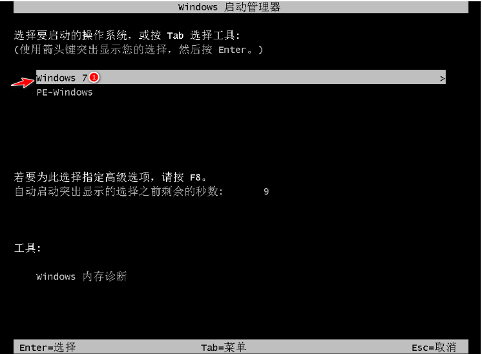Click the Tab=菜单 hint in the bottom bar
482x354 pixels.
[224, 348]
